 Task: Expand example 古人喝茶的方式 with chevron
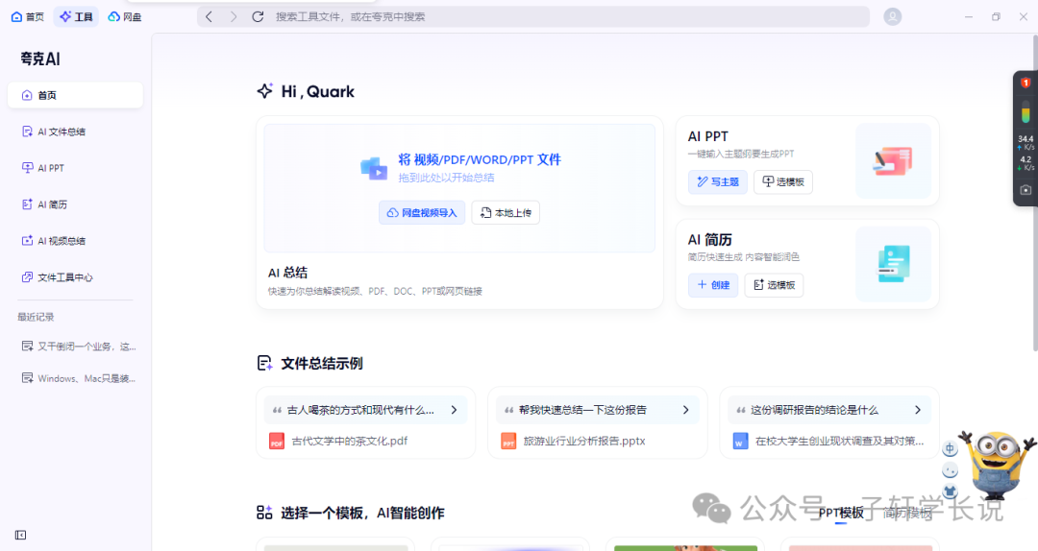coord(454,410)
